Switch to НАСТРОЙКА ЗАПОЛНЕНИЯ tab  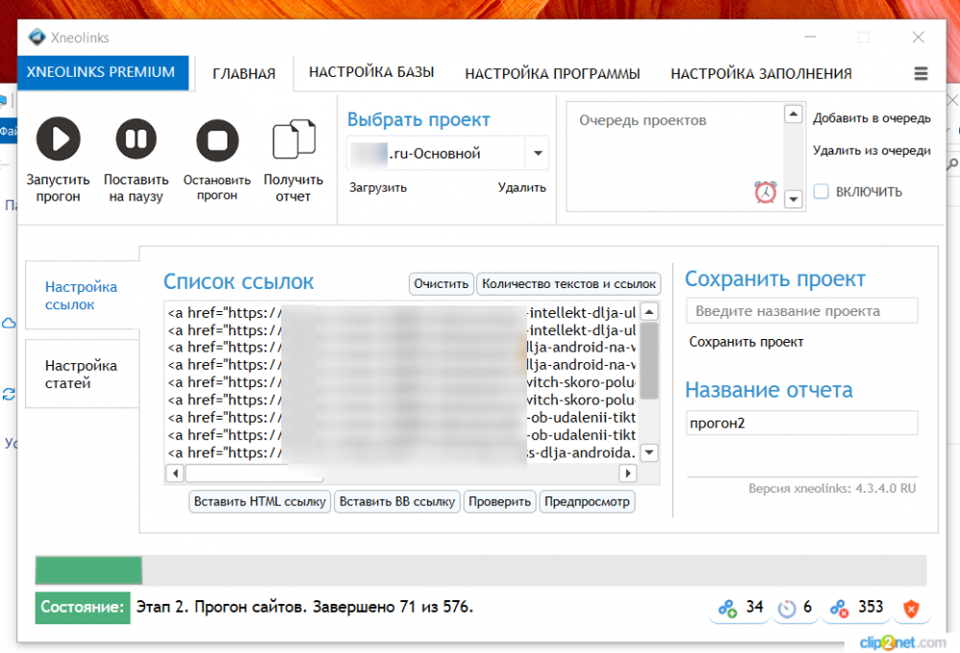click(x=761, y=74)
